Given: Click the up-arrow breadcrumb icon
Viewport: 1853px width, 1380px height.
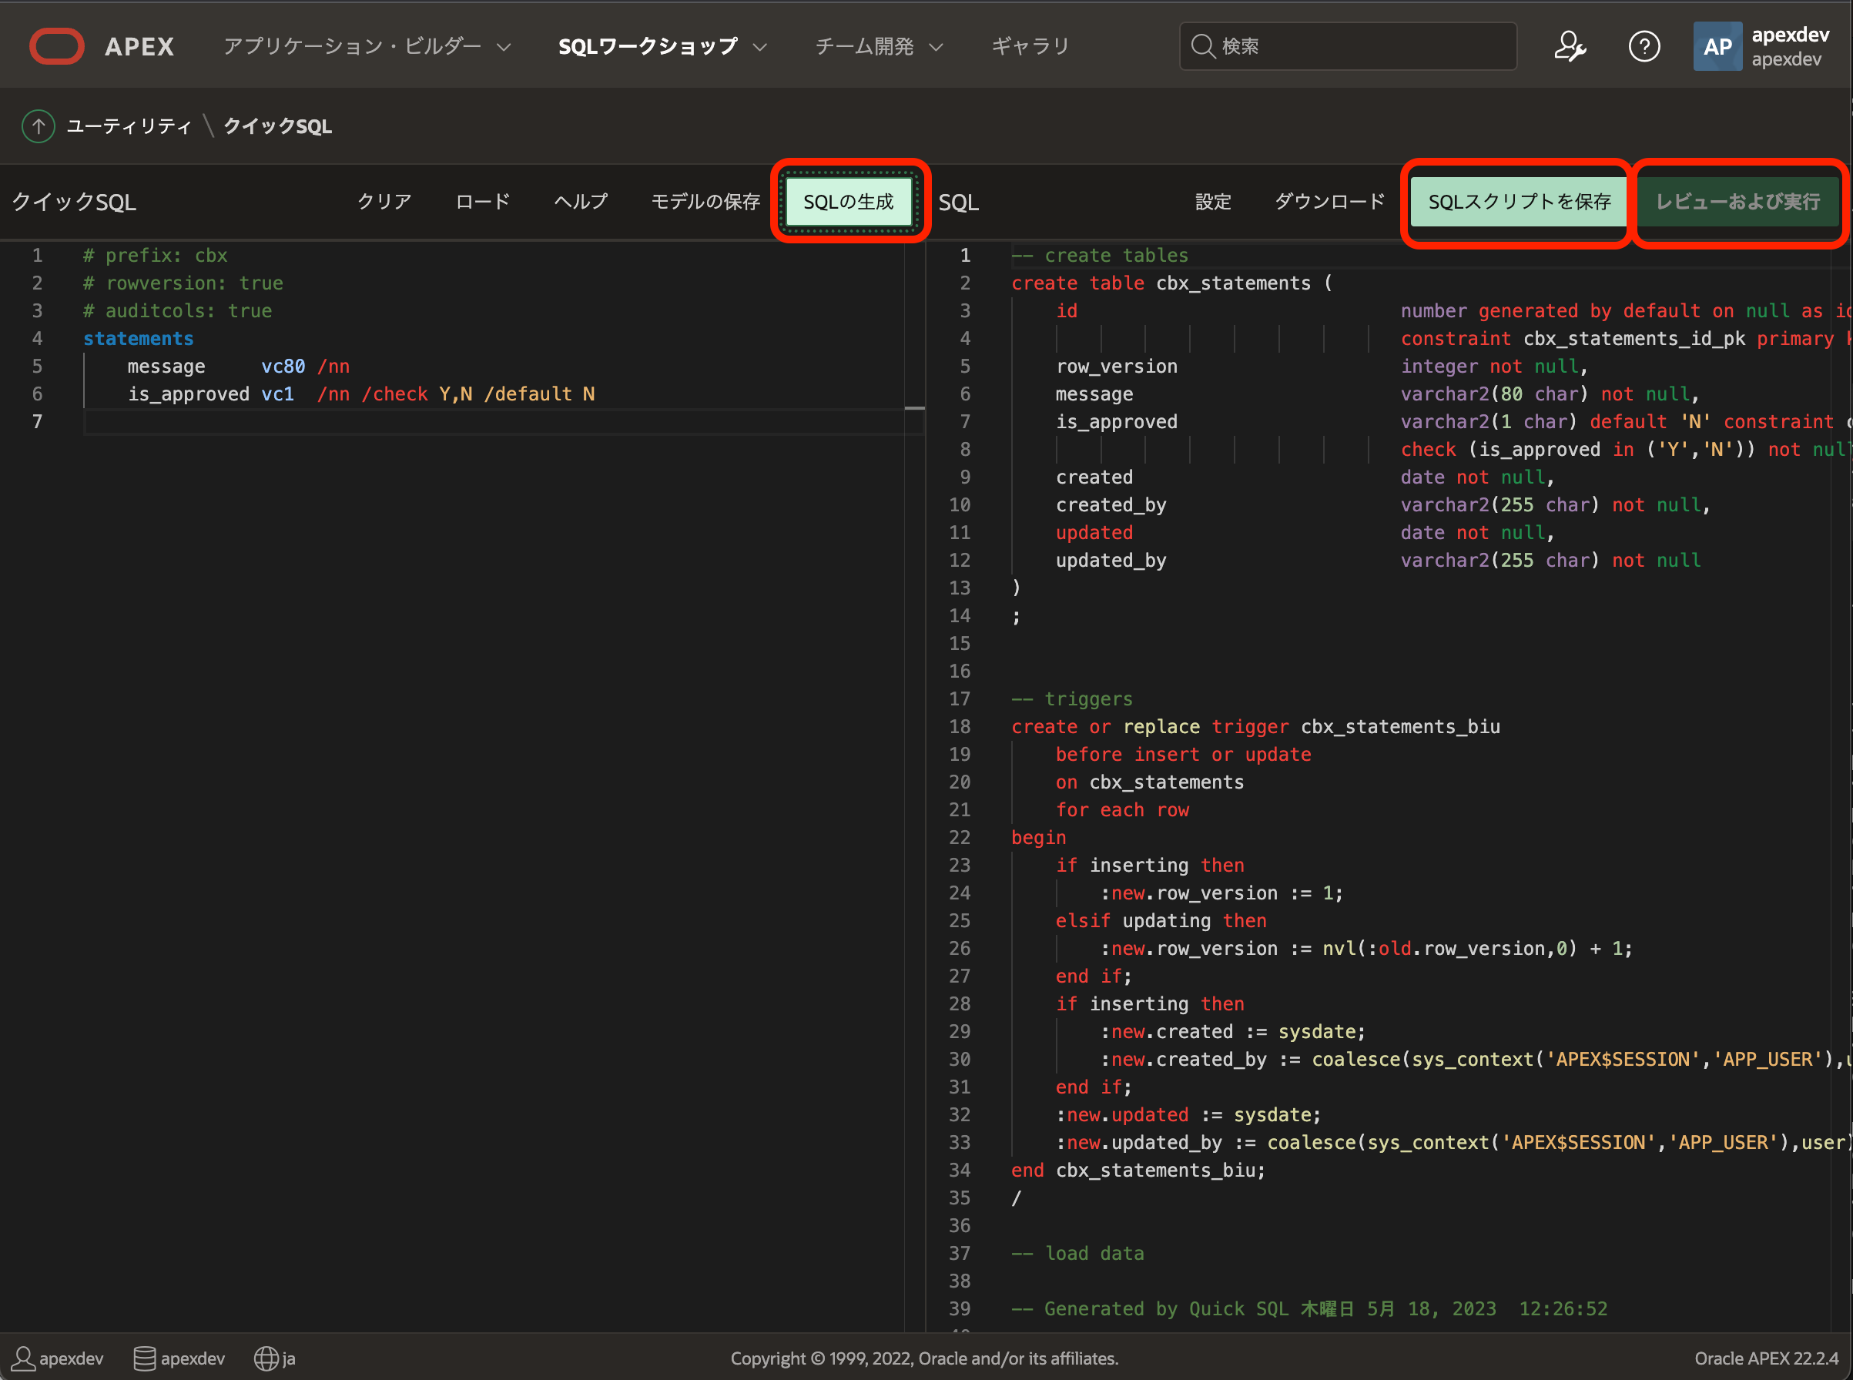Looking at the screenshot, I should 38,126.
